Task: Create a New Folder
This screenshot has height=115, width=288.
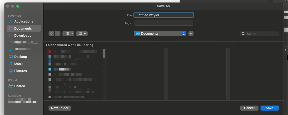Action: click(60, 108)
